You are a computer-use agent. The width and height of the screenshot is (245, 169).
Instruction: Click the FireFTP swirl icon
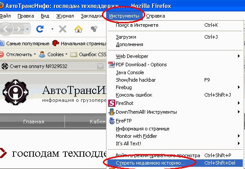[x=112, y=121]
